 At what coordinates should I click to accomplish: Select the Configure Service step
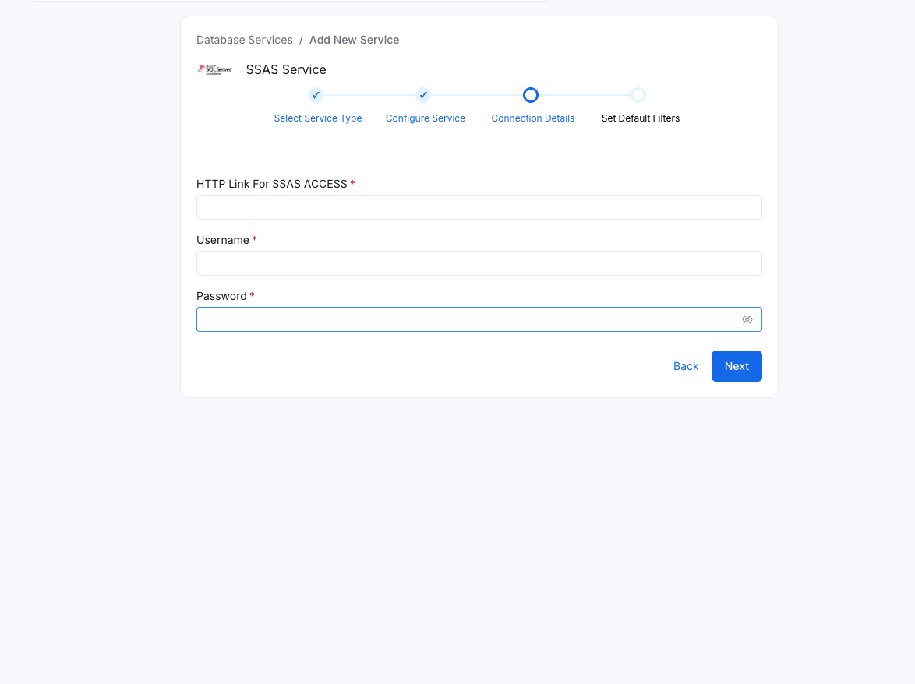pyautogui.click(x=426, y=118)
